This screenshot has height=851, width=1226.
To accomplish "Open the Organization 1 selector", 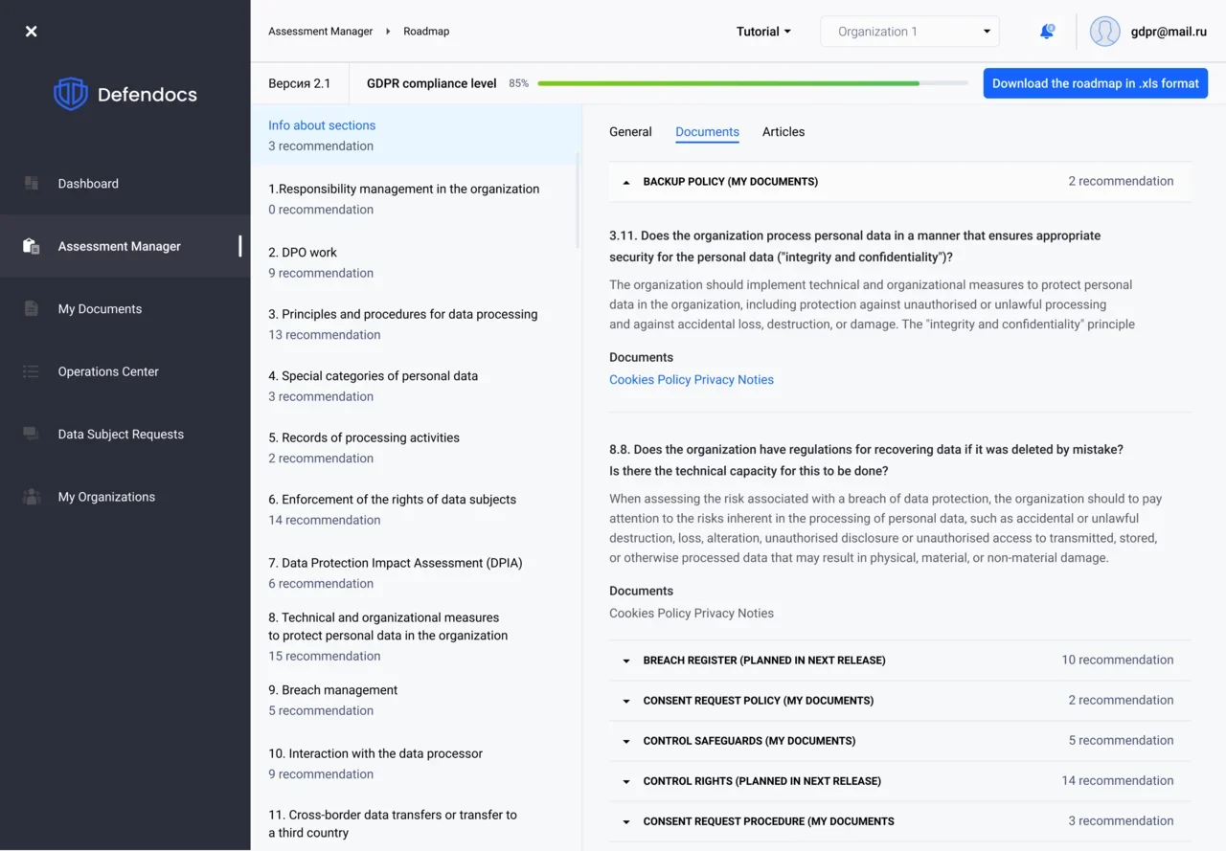I will 909,32.
